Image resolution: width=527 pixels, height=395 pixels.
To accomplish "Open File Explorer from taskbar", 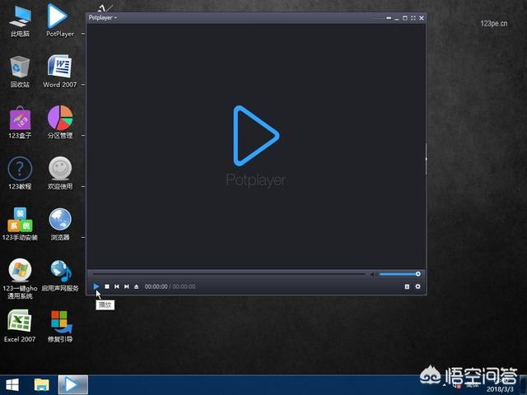I will point(42,385).
